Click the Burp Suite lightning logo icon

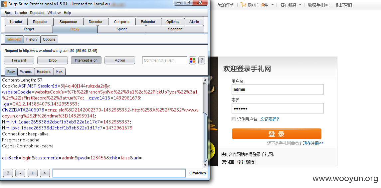pyautogui.click(x=4, y=4)
